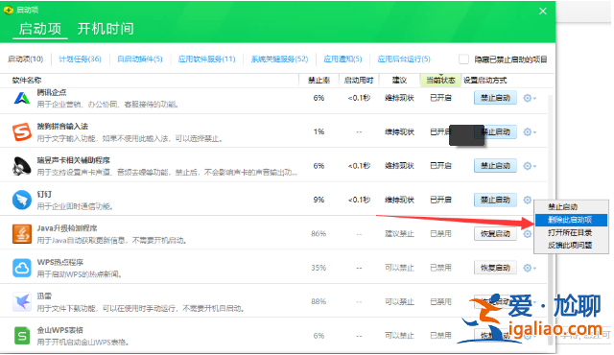Toggle 隐藏已禁止启动的项目 checkbox
Screen dimensions: 614x355
click(463, 59)
